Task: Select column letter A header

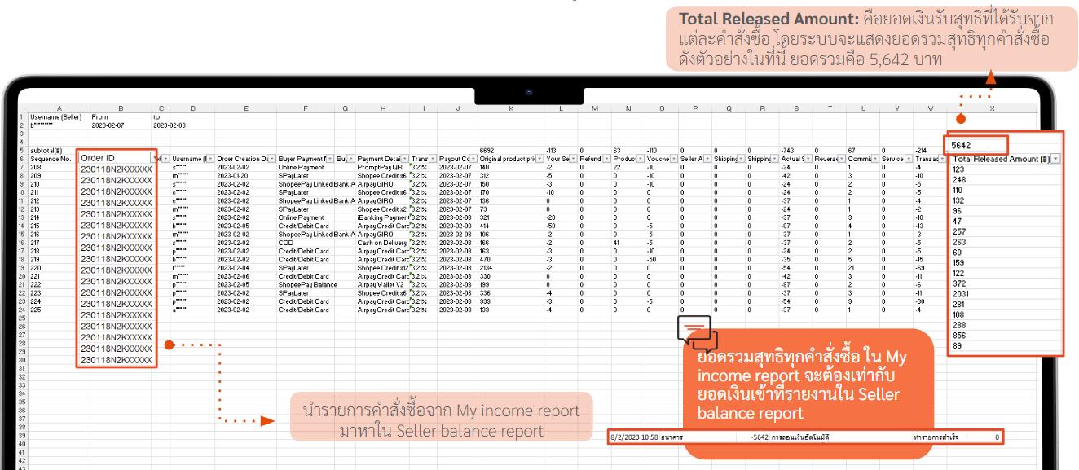Action: [x=59, y=108]
